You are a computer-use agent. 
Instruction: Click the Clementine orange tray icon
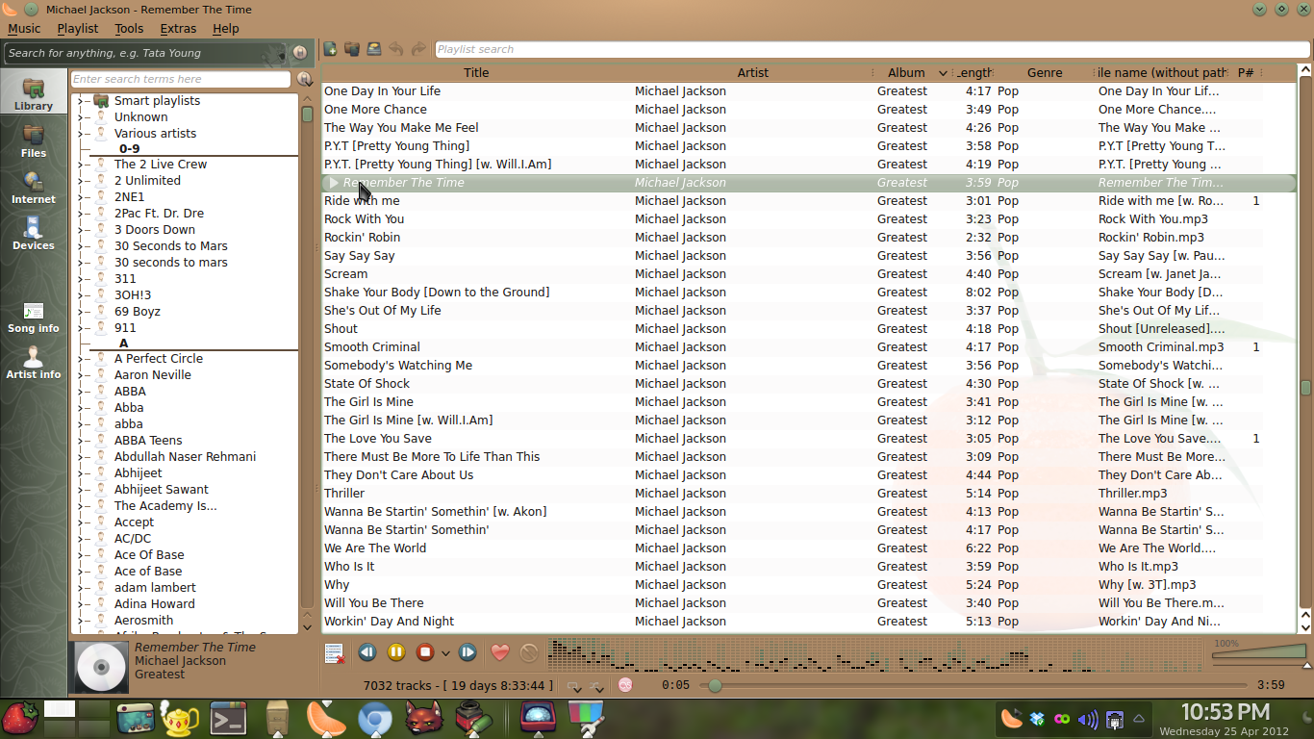(1011, 719)
